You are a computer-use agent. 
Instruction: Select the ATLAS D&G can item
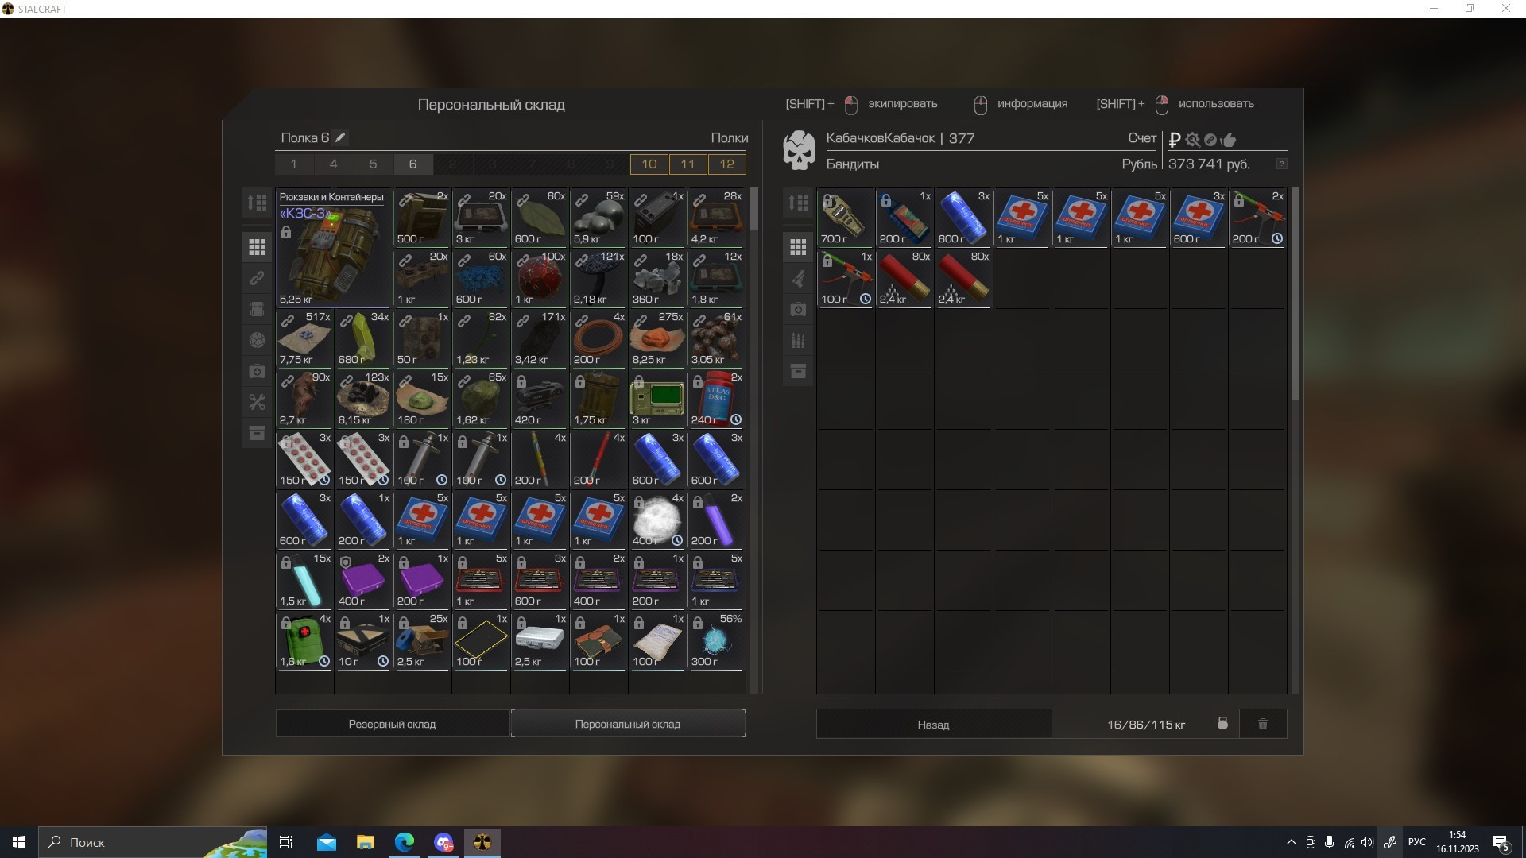[x=716, y=399]
